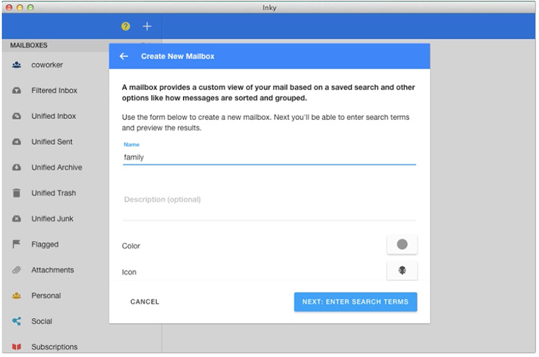This screenshot has height=357, width=539.
Task: Click the Create New Mailbox title
Action: coord(178,56)
